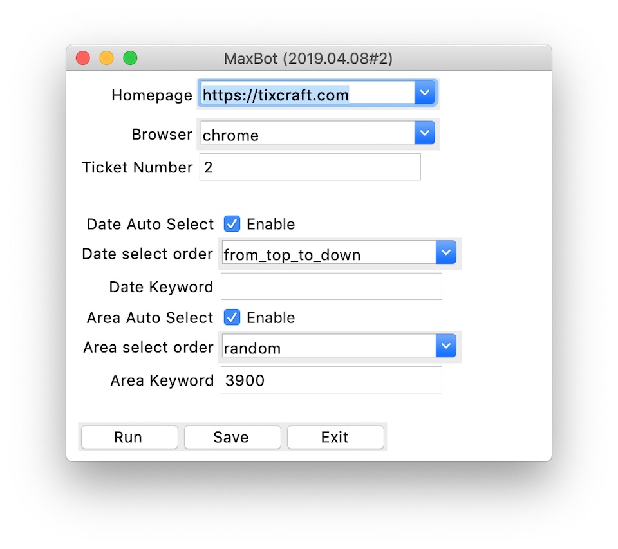Focus the Ticket Number input field
This screenshot has width=618, height=549.
(x=310, y=167)
